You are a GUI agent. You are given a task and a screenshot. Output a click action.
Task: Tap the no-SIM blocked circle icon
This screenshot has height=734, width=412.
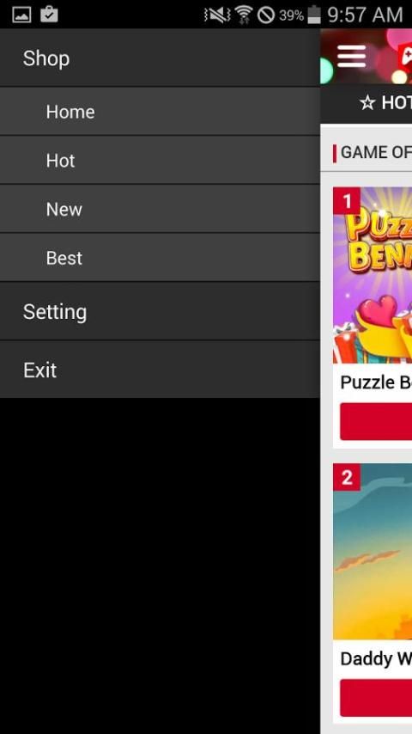click(x=266, y=15)
